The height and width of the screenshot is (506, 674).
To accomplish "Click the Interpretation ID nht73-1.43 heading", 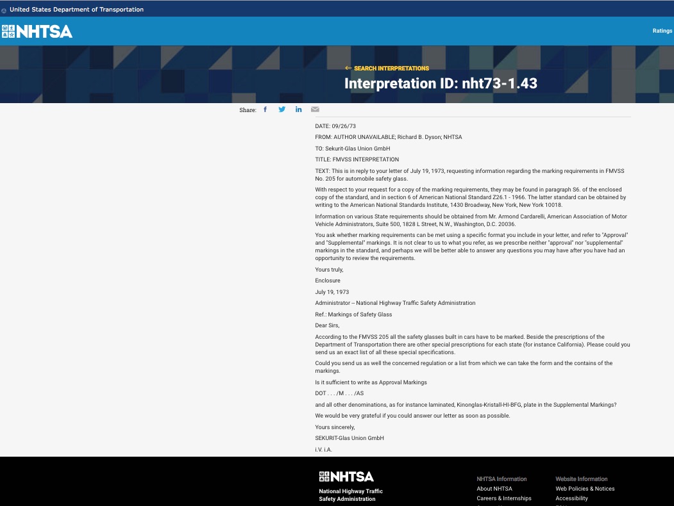I will [x=441, y=83].
